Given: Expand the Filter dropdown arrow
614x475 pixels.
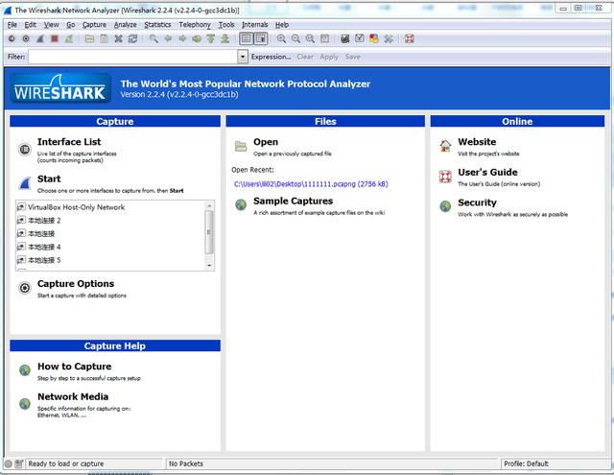Looking at the screenshot, I should 243,57.
